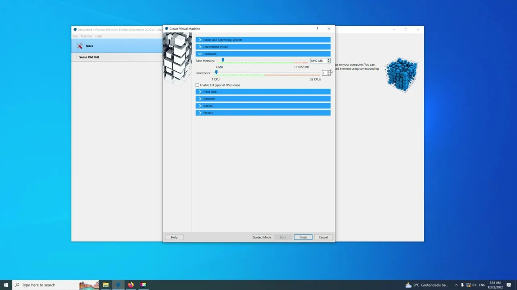The image size is (517, 290).
Task: Expand the Name and Operating System section
Action: pyautogui.click(x=263, y=40)
